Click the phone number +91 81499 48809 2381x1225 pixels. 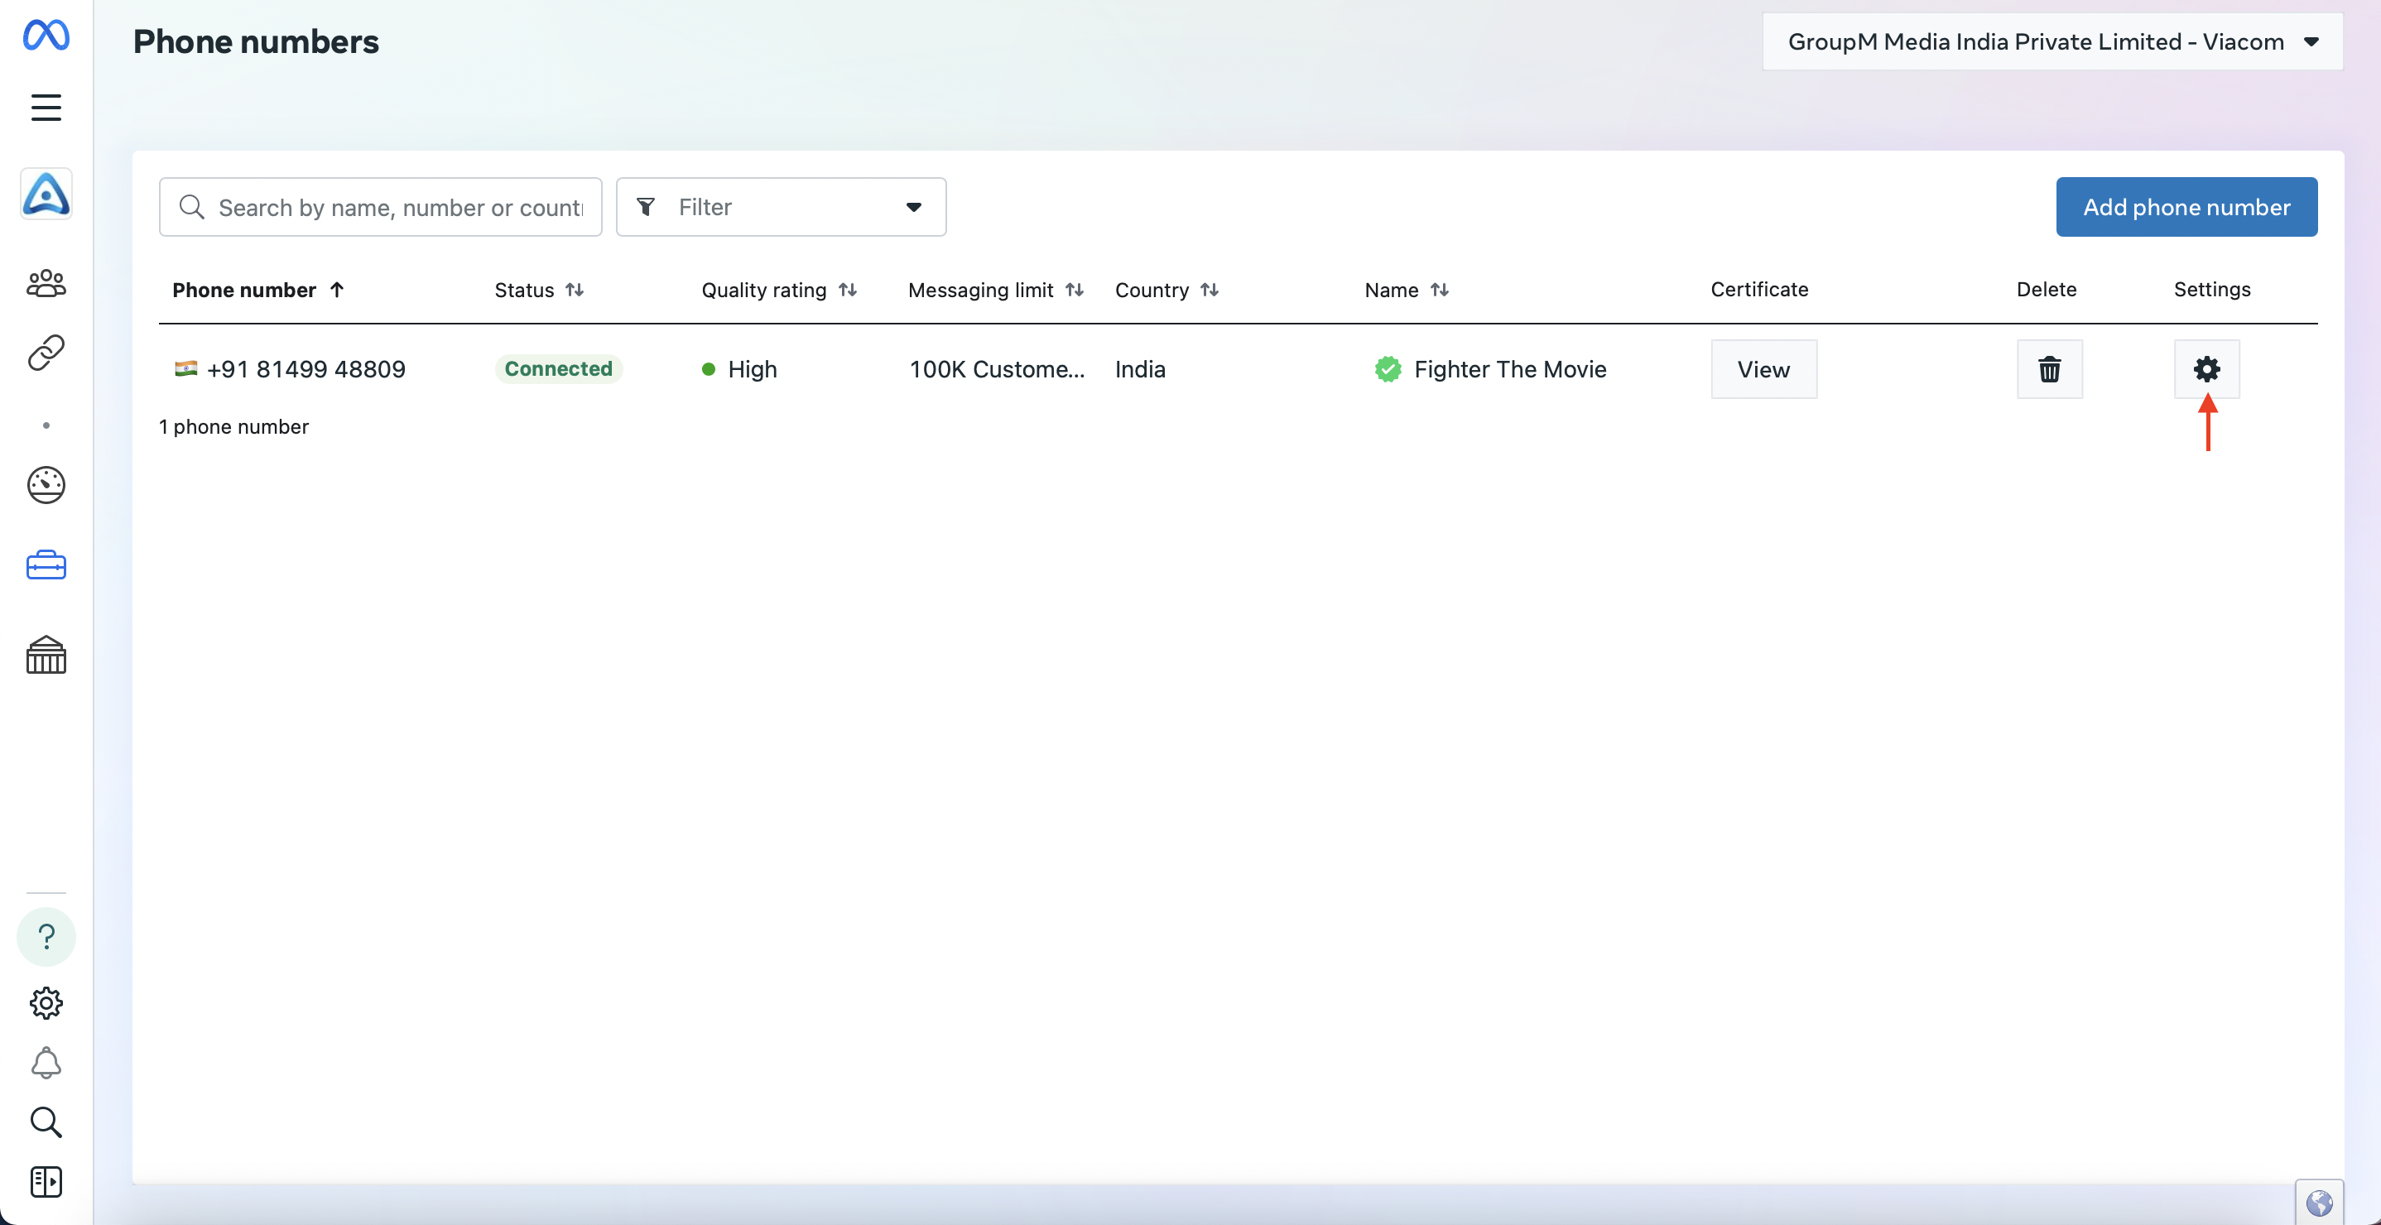tap(306, 368)
